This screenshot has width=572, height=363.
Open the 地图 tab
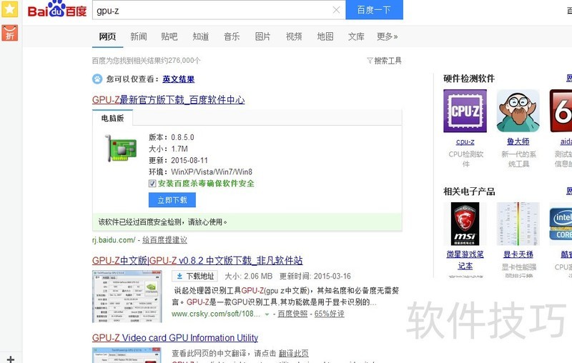[x=325, y=36]
